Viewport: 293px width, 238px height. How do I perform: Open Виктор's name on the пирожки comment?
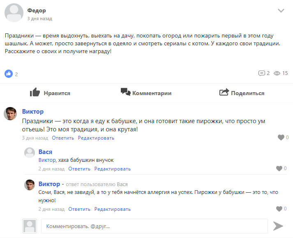pos(33,112)
